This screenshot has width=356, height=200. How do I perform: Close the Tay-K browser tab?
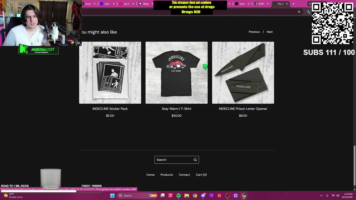point(133,4)
